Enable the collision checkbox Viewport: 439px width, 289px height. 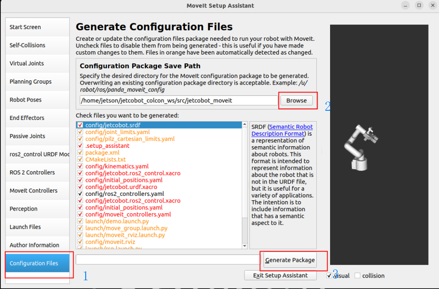[x=358, y=276]
